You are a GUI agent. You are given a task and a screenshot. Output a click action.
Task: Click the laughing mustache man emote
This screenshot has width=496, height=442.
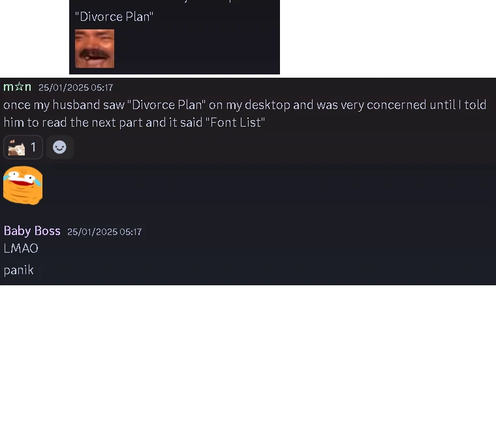click(x=95, y=49)
